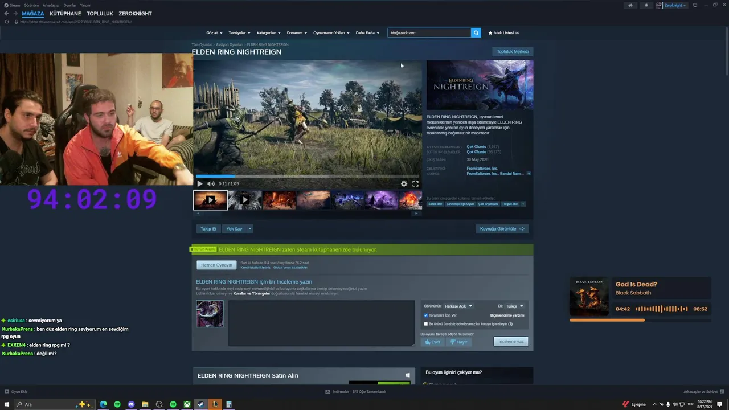Switch to the MAĞAZA tab
Screen dimensions: 729x410
point(33,14)
